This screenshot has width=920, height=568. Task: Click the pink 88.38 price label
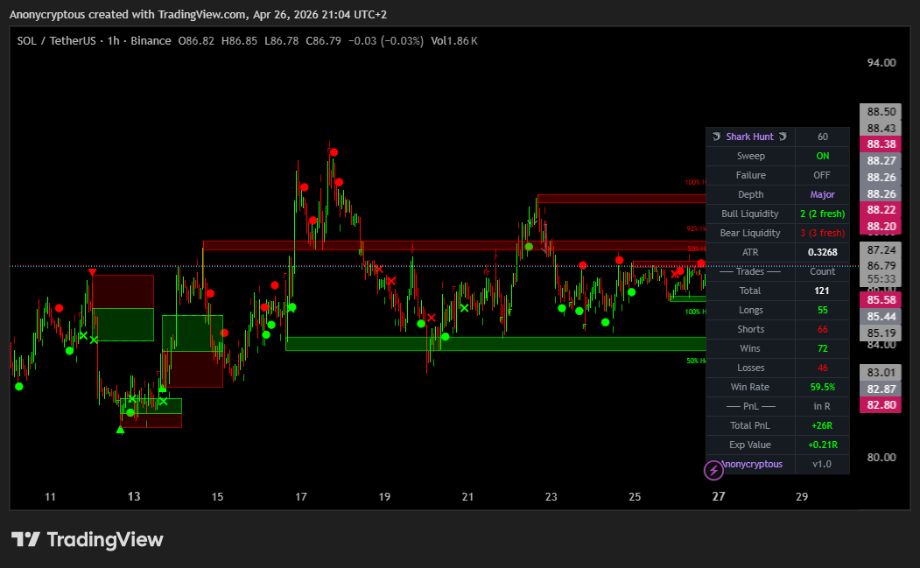click(881, 144)
